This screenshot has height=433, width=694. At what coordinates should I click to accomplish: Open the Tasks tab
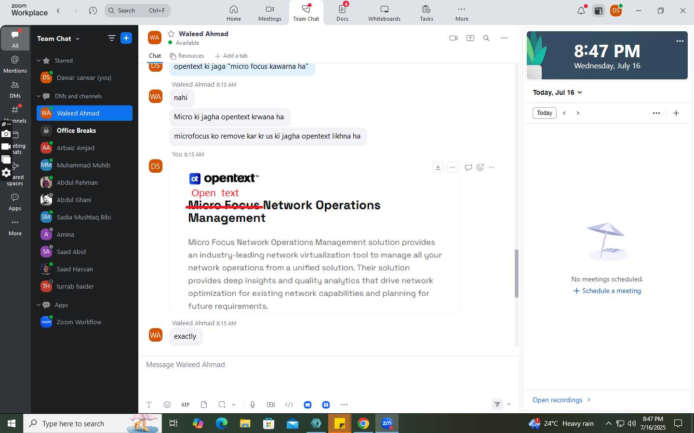click(427, 13)
